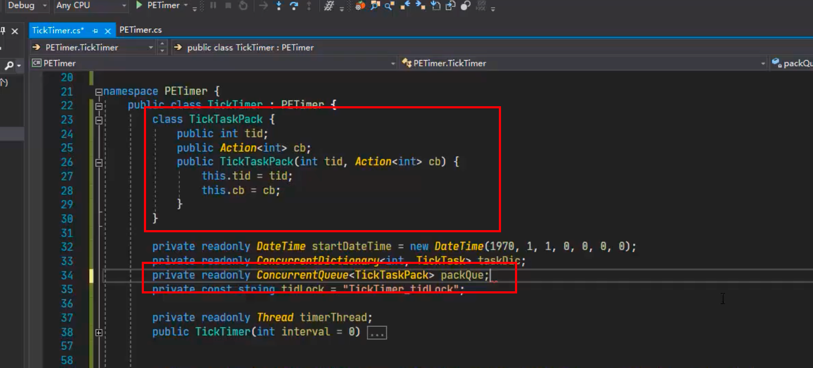Open the Any CPU platform dropdown

click(91, 5)
